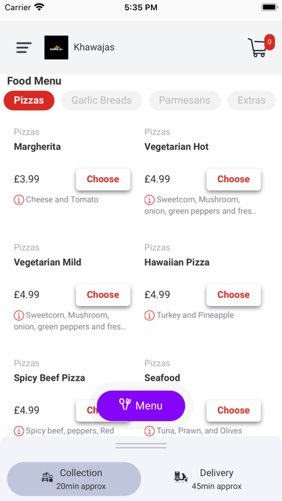Screen dimensions: 282x501
Task: Choose the Hawaiian Pizza
Action: [234, 295]
